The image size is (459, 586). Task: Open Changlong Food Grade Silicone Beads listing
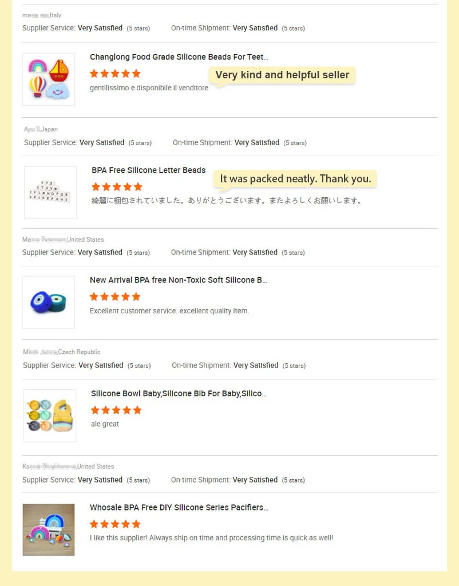pyautogui.click(x=179, y=57)
